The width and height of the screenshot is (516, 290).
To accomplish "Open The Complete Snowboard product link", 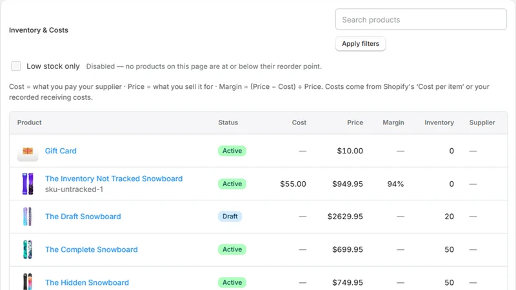I will click(x=91, y=249).
